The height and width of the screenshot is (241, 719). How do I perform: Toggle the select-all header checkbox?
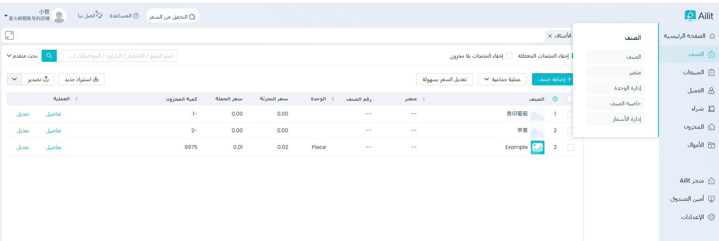tap(570, 99)
